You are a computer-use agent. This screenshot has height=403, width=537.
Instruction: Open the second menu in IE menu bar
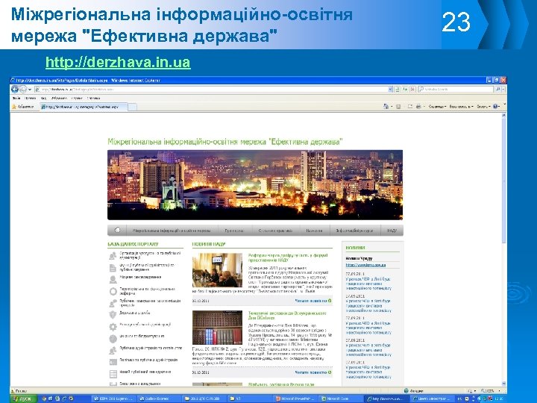click(x=30, y=98)
